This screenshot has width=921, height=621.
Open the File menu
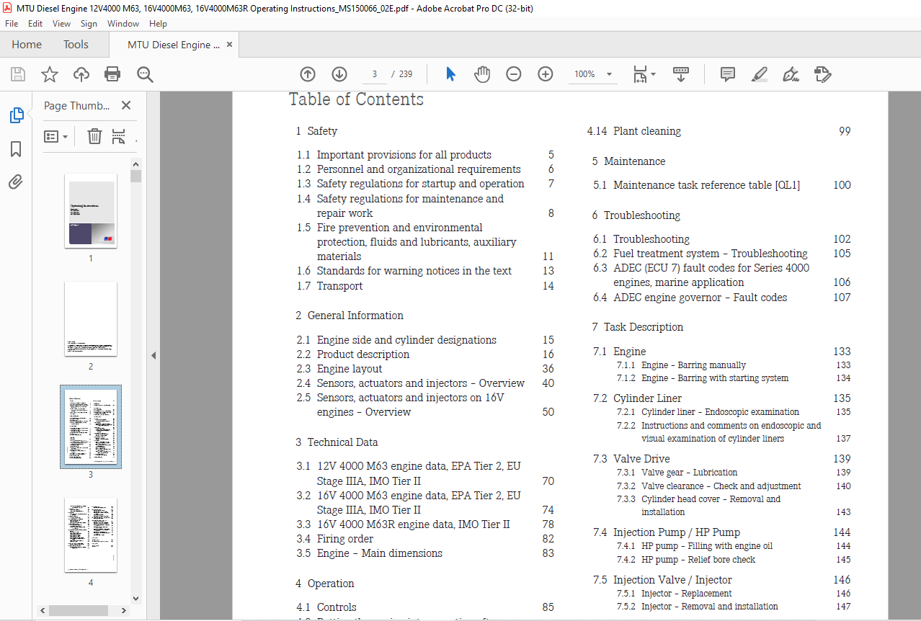pos(12,24)
